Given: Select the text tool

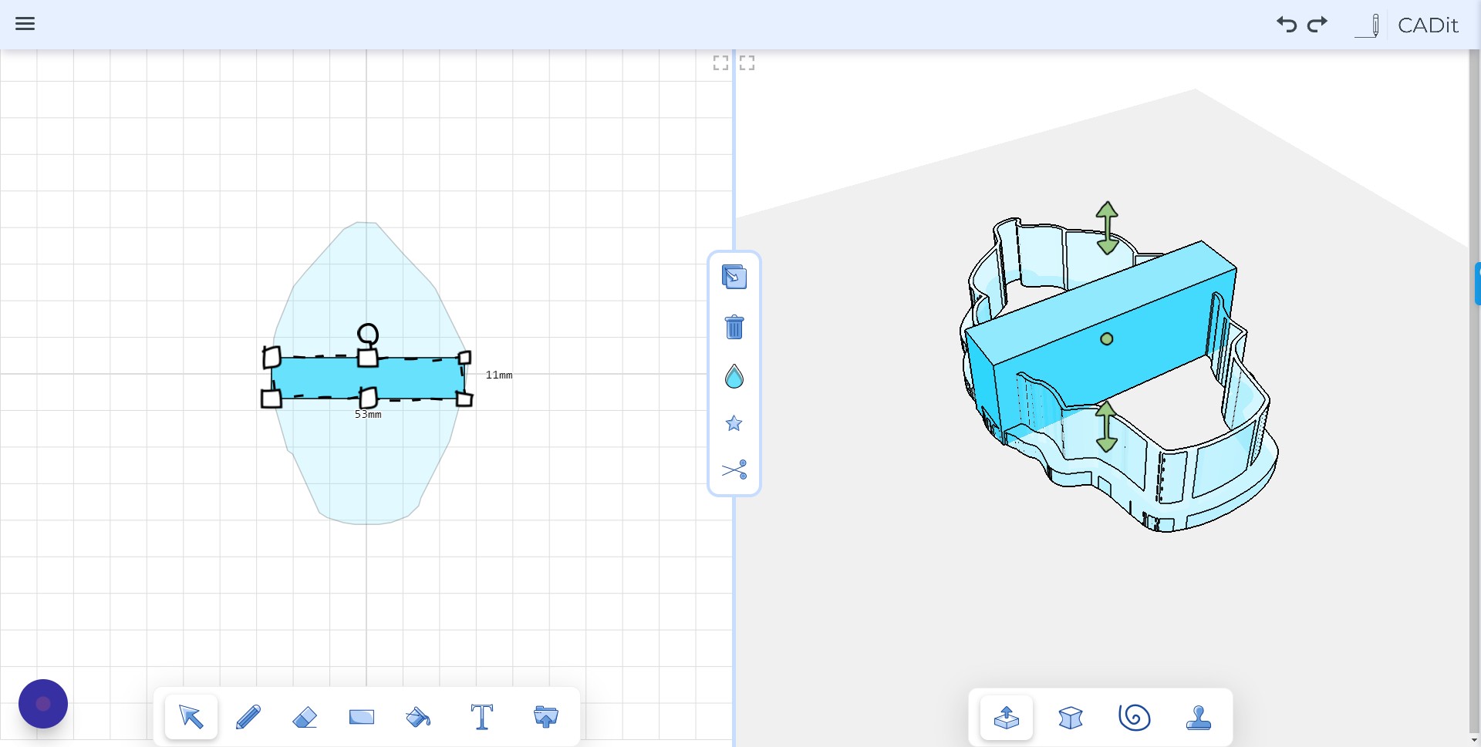Looking at the screenshot, I should [482, 717].
